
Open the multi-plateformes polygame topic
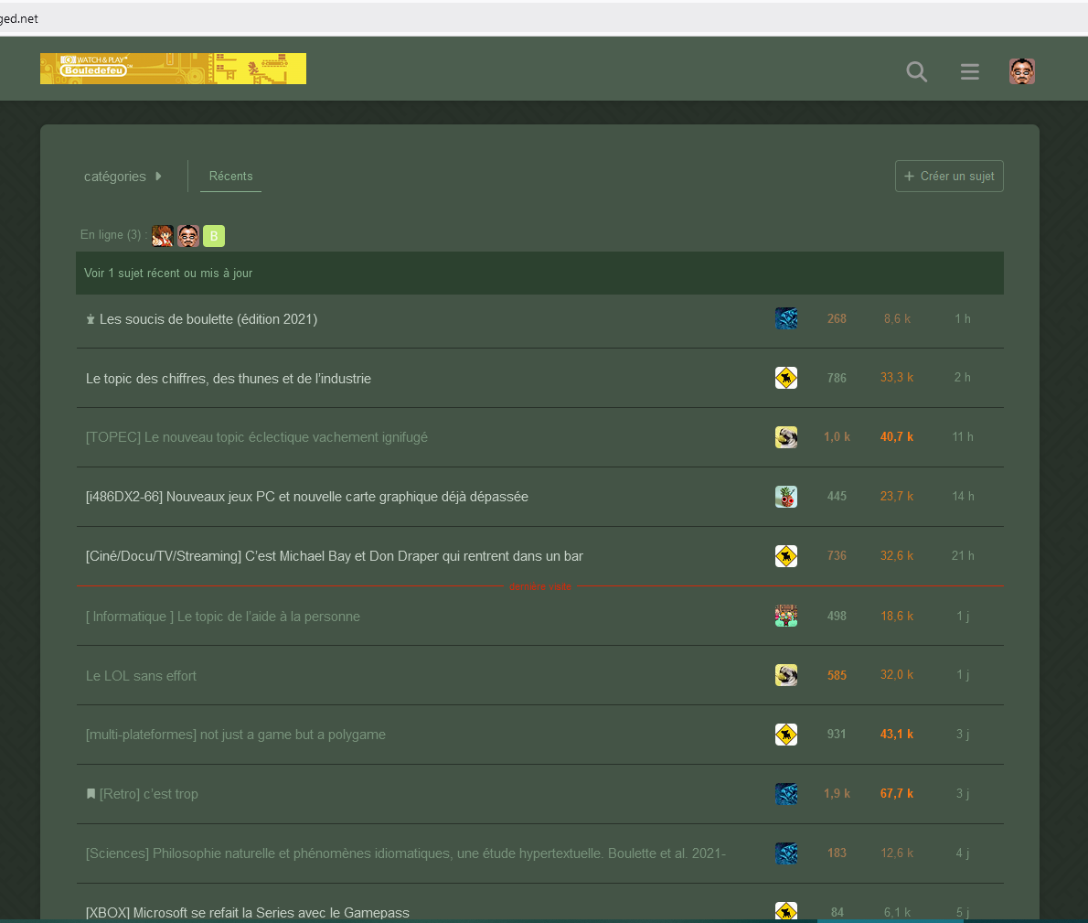point(236,735)
